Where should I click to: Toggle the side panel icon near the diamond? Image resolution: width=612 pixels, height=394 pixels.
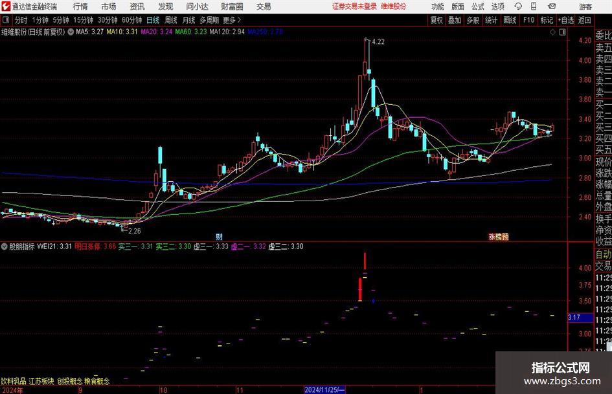[x=562, y=32]
